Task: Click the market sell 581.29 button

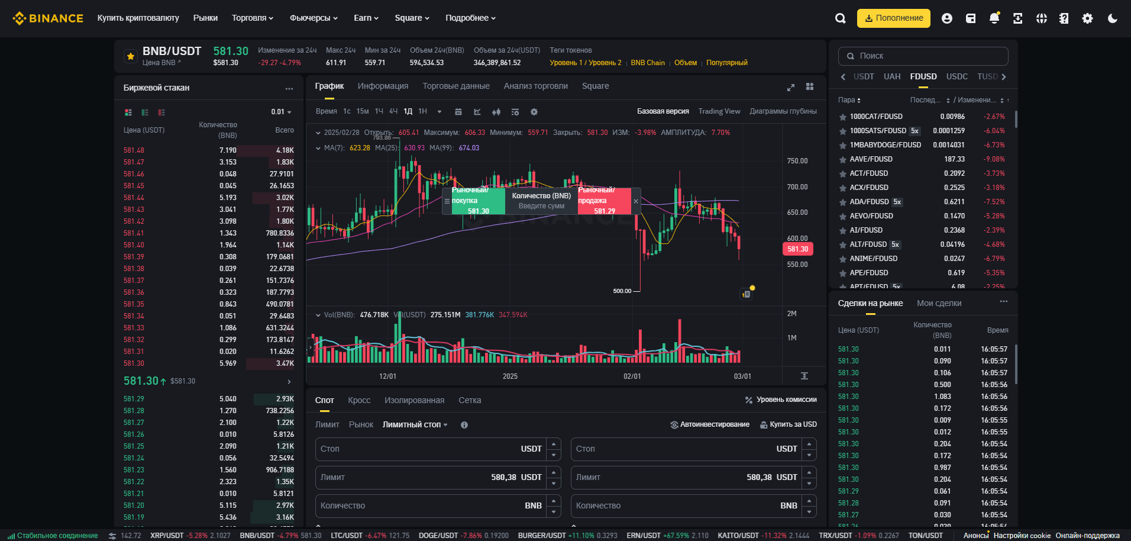Action: (x=605, y=201)
